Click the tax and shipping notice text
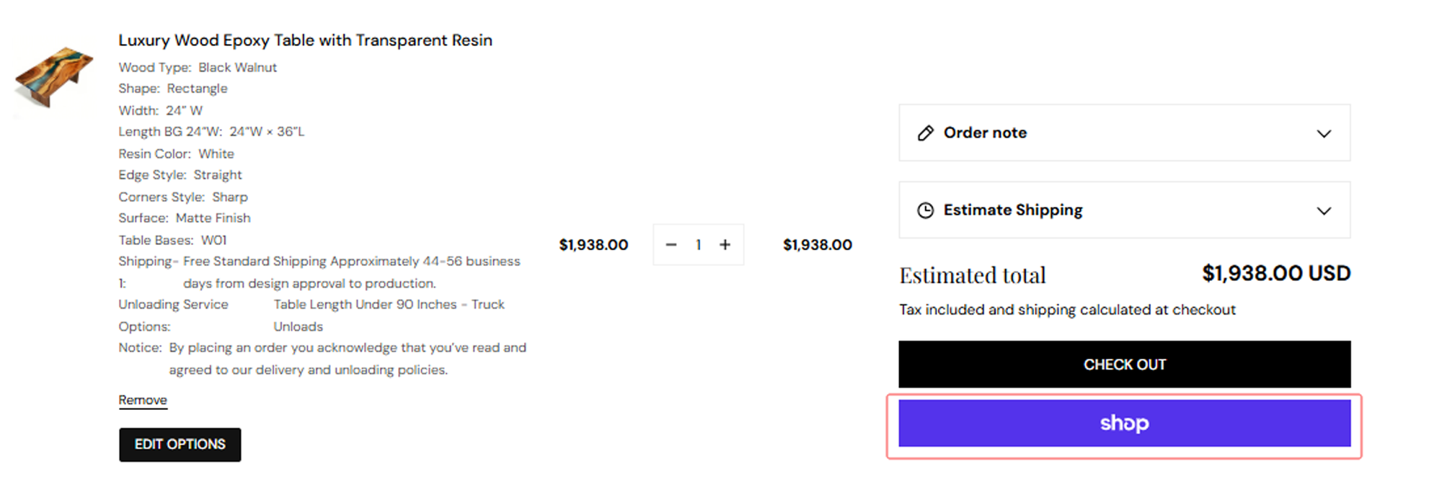 click(1067, 310)
